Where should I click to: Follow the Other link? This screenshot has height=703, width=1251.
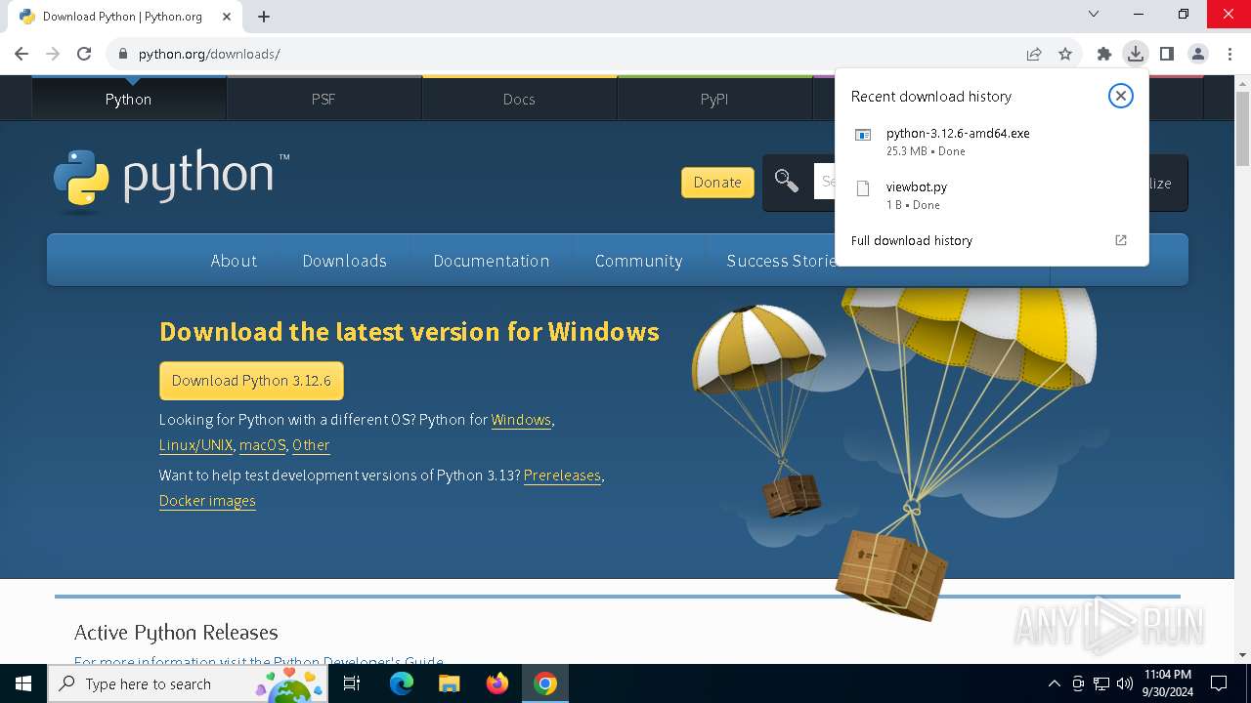[311, 445]
